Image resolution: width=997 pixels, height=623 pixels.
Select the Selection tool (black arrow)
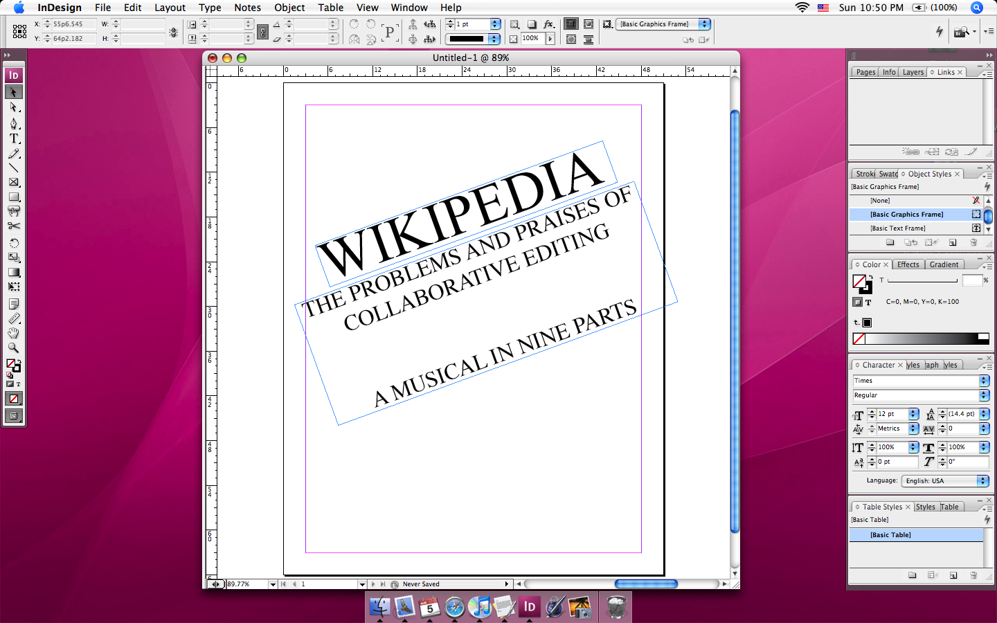click(14, 92)
